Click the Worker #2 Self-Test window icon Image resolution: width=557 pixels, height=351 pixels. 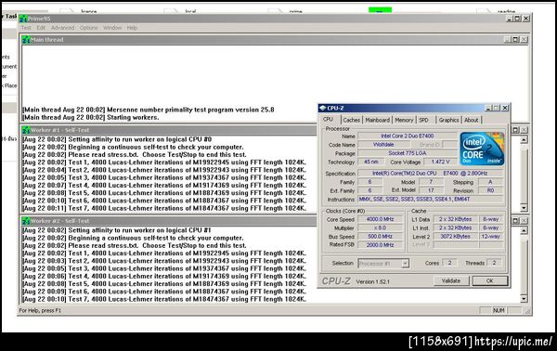point(26,221)
